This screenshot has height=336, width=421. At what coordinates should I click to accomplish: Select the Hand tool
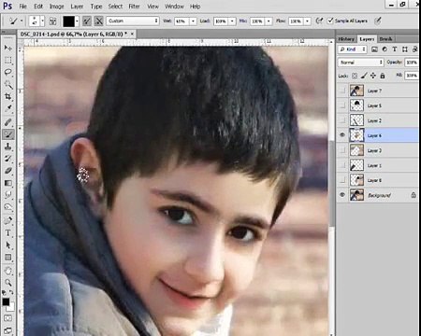[x=8, y=271]
